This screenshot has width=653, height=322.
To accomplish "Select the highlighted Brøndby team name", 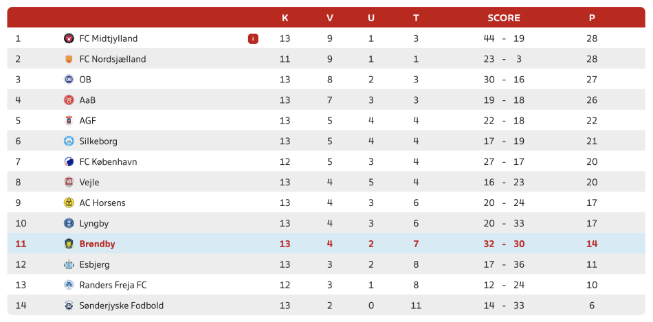I will pos(97,244).
